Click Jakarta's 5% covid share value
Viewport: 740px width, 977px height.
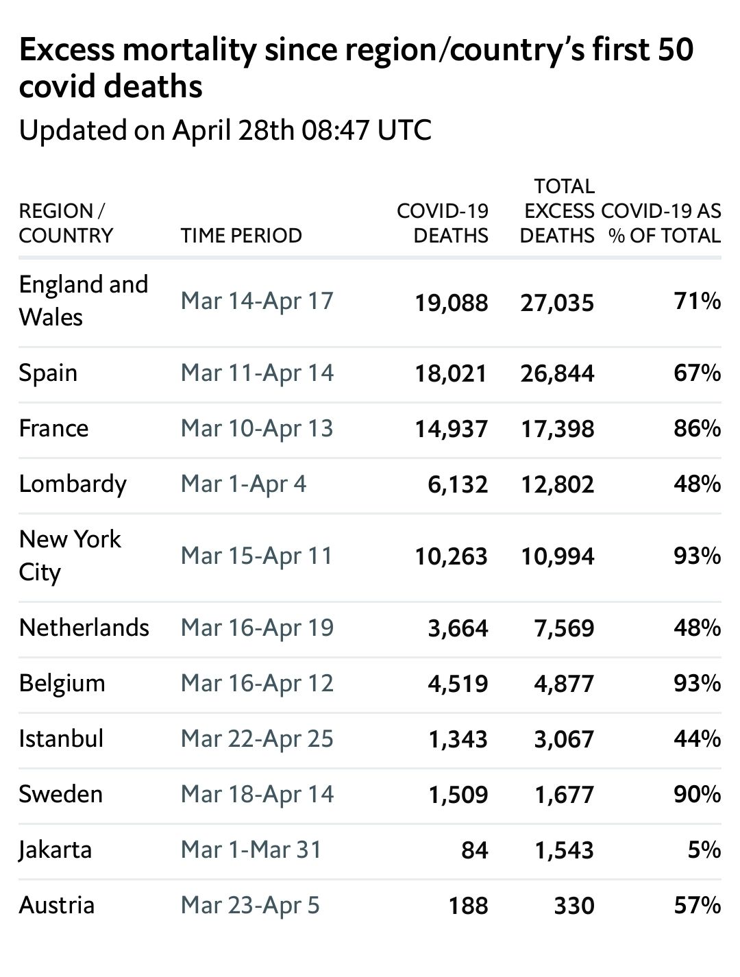[704, 850]
